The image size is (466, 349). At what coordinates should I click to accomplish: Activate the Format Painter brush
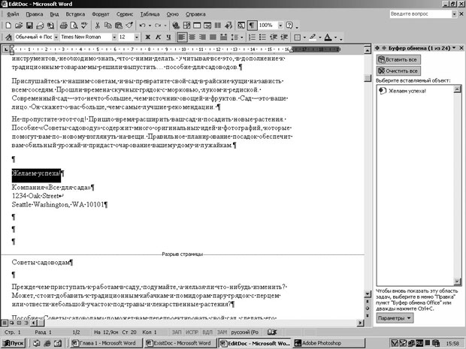129,26
